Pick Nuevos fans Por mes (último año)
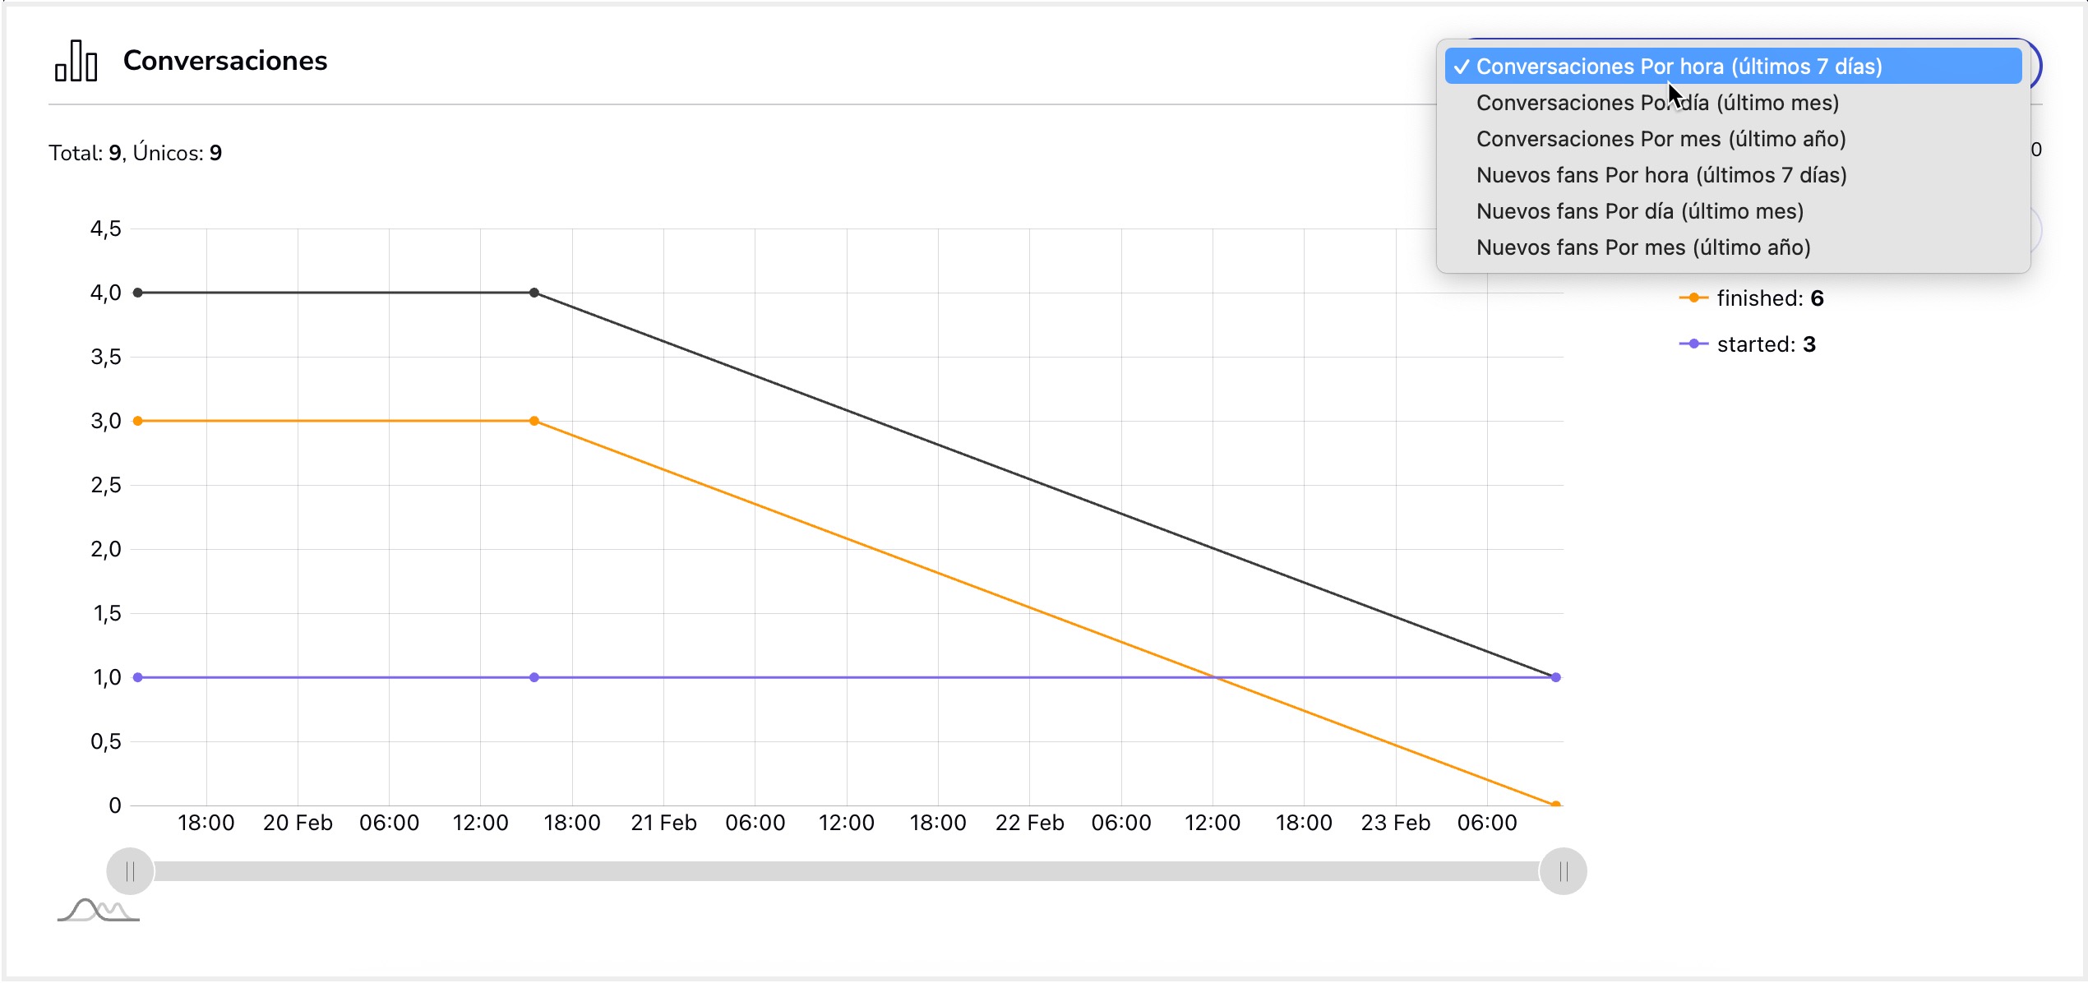The height and width of the screenshot is (983, 2088). tap(1642, 247)
